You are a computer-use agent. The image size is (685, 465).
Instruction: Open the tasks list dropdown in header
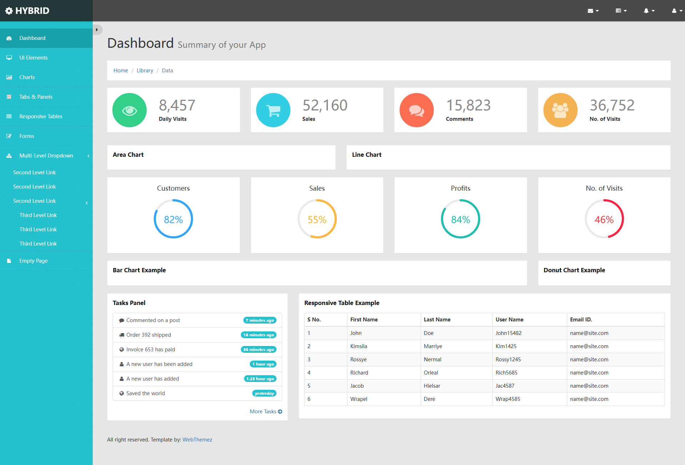pyautogui.click(x=621, y=11)
